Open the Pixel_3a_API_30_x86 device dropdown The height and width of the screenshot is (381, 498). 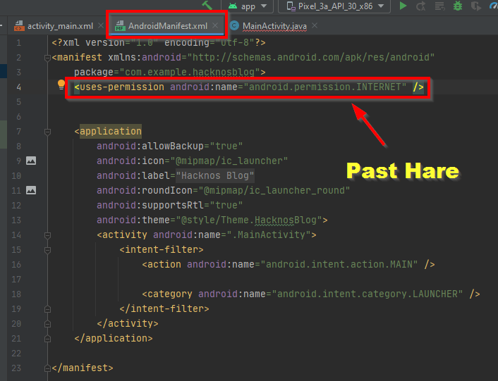[x=334, y=6]
